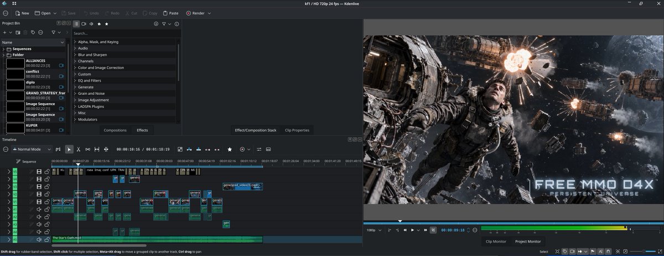This screenshot has width=664, height=256.
Task: Open the Render dropdown arrow
Action: pyautogui.click(x=209, y=13)
